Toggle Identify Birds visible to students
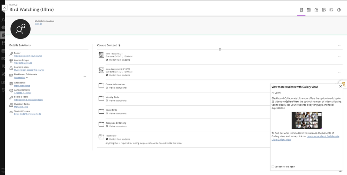 coord(116,100)
